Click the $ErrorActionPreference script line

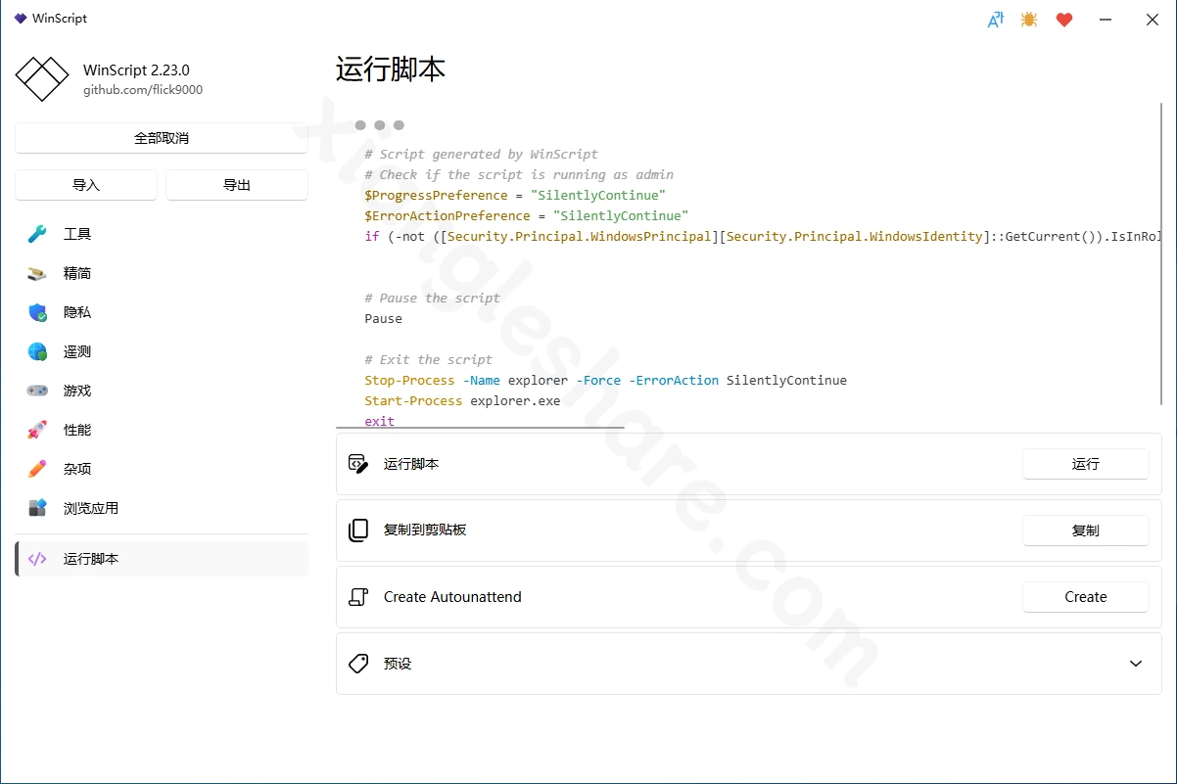[527, 215]
